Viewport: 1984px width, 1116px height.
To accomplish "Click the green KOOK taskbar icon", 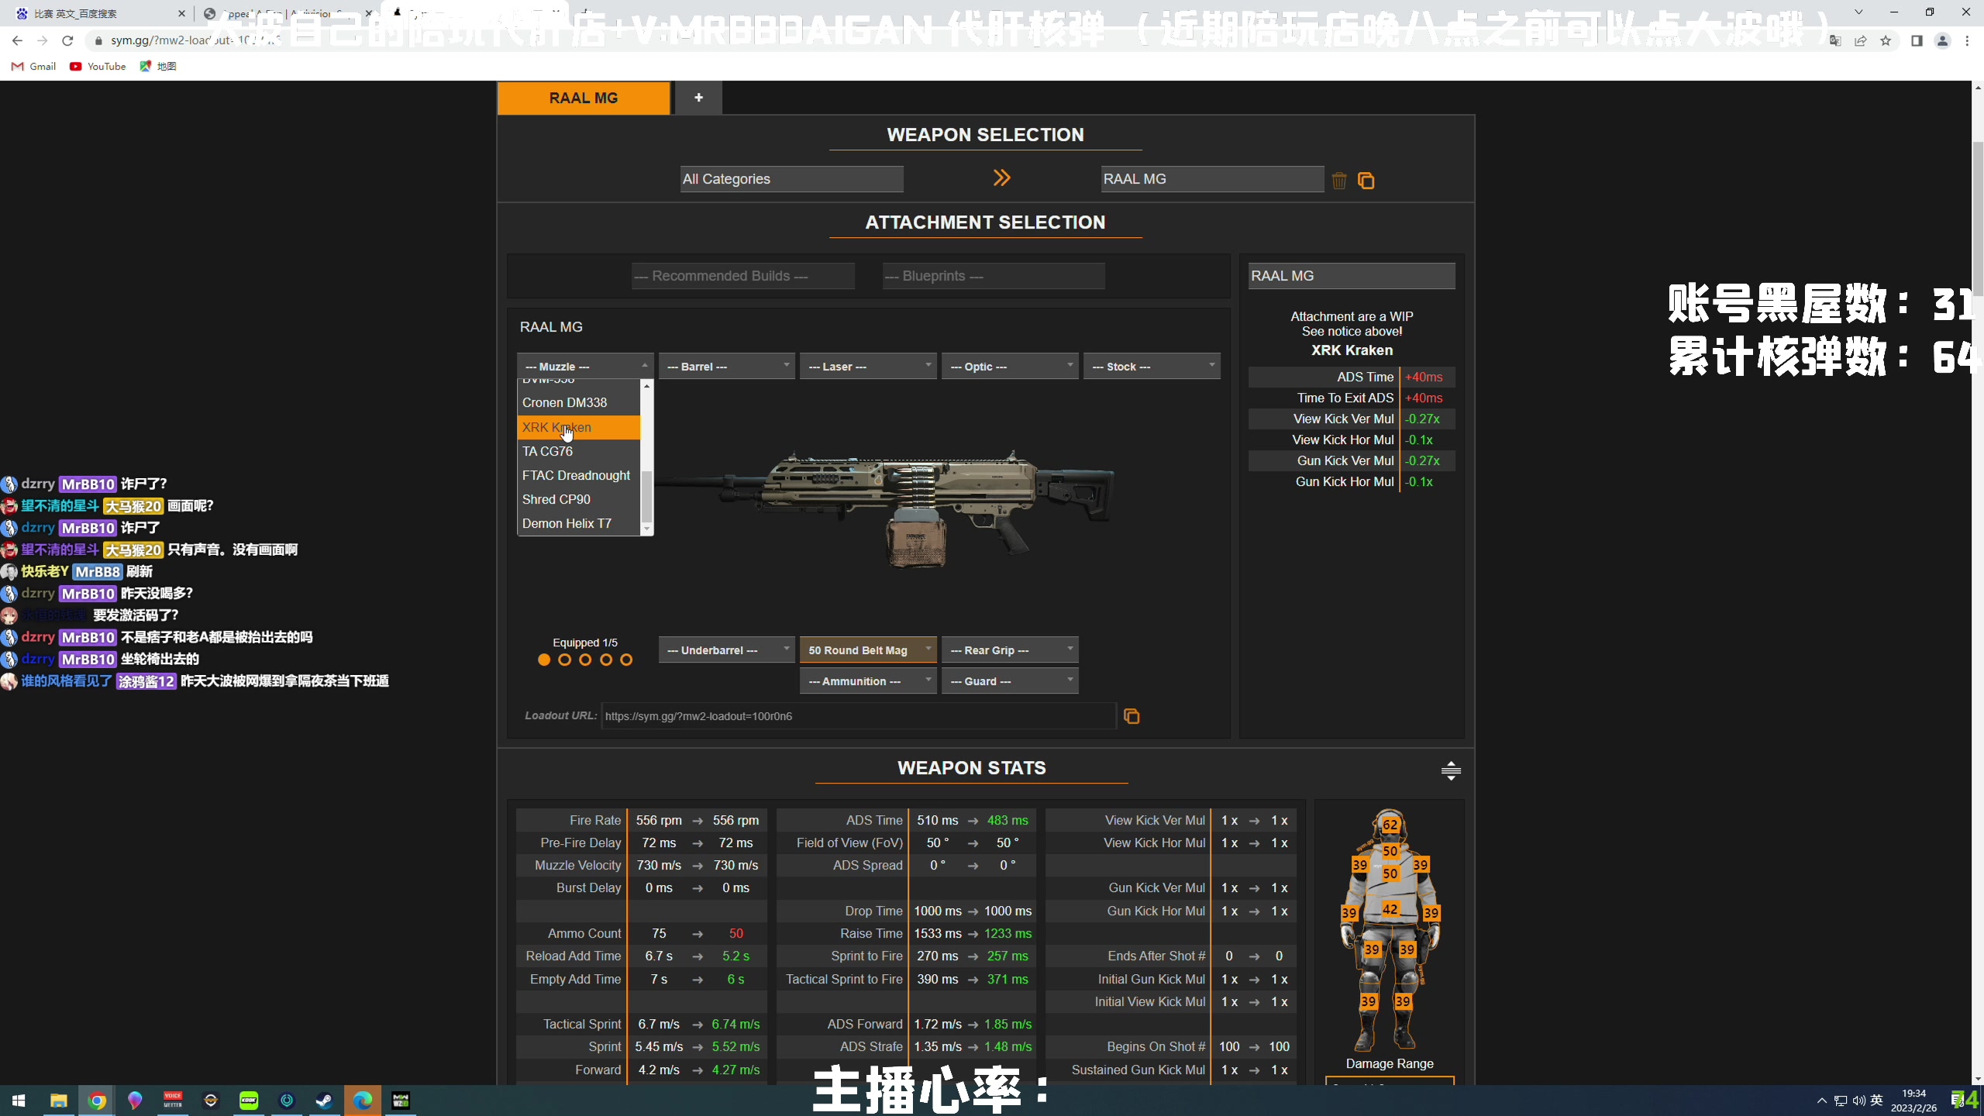I will click(249, 1100).
